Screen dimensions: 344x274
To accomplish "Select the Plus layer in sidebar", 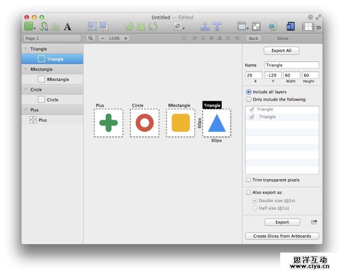I will pos(42,120).
